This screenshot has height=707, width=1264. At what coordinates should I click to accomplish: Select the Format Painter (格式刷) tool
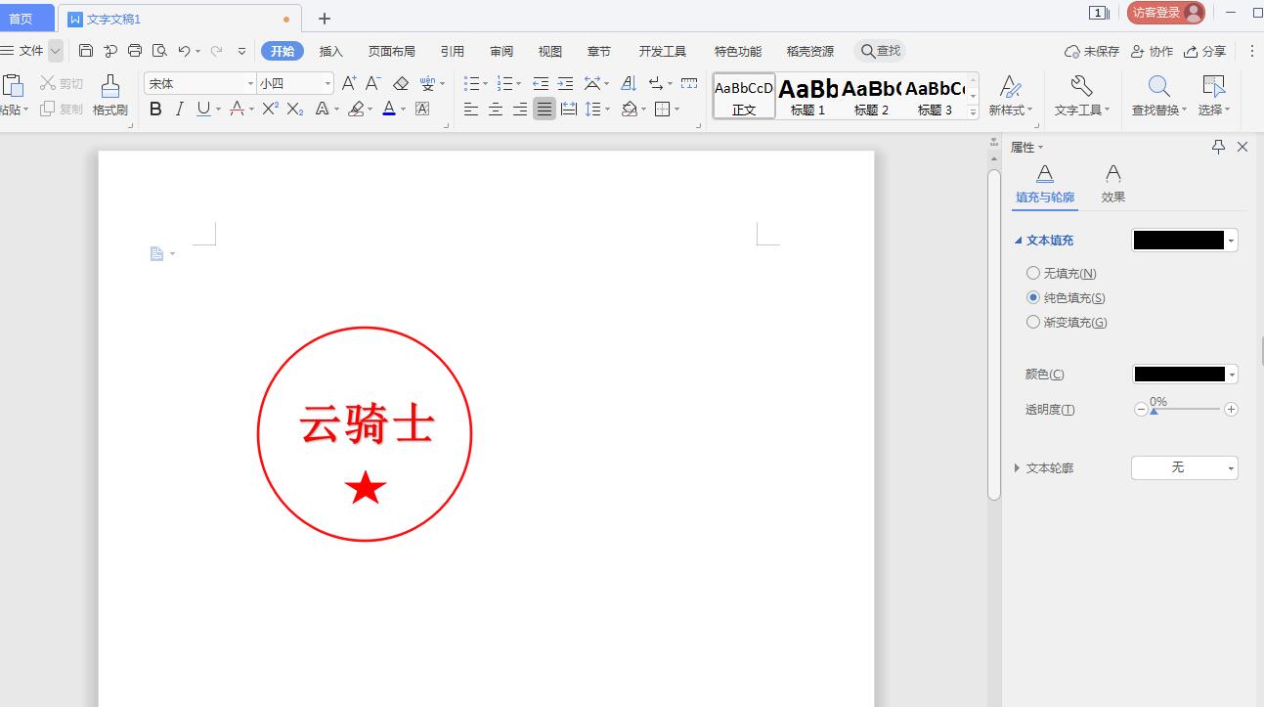click(x=110, y=95)
